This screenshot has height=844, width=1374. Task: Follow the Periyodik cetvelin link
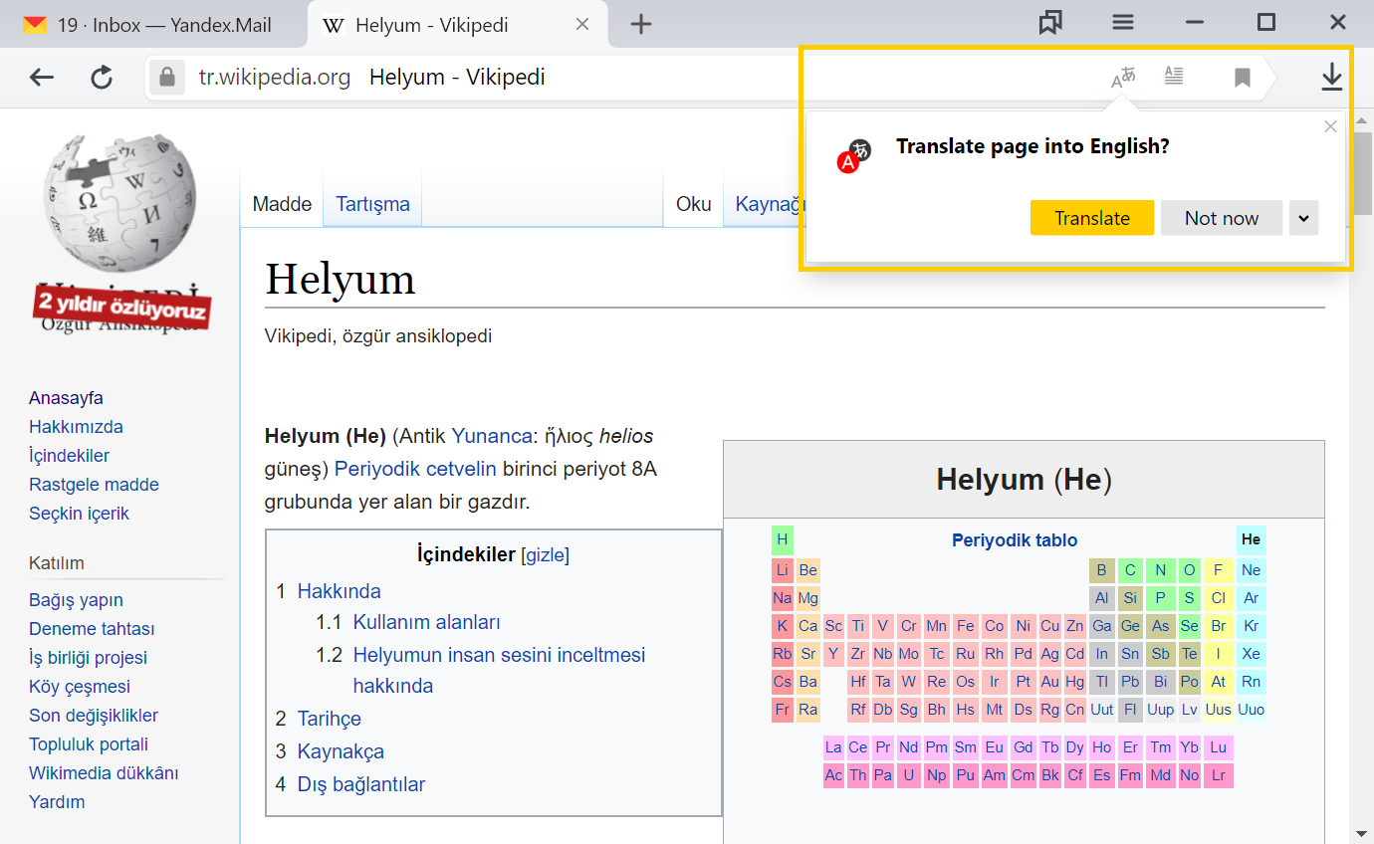[x=415, y=469]
